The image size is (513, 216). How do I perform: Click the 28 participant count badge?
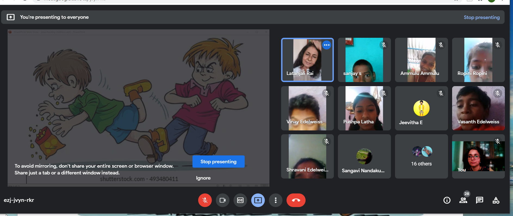(x=467, y=194)
